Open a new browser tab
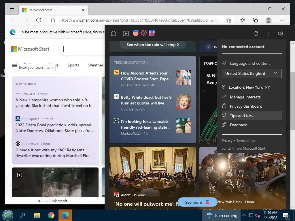 click(x=93, y=10)
